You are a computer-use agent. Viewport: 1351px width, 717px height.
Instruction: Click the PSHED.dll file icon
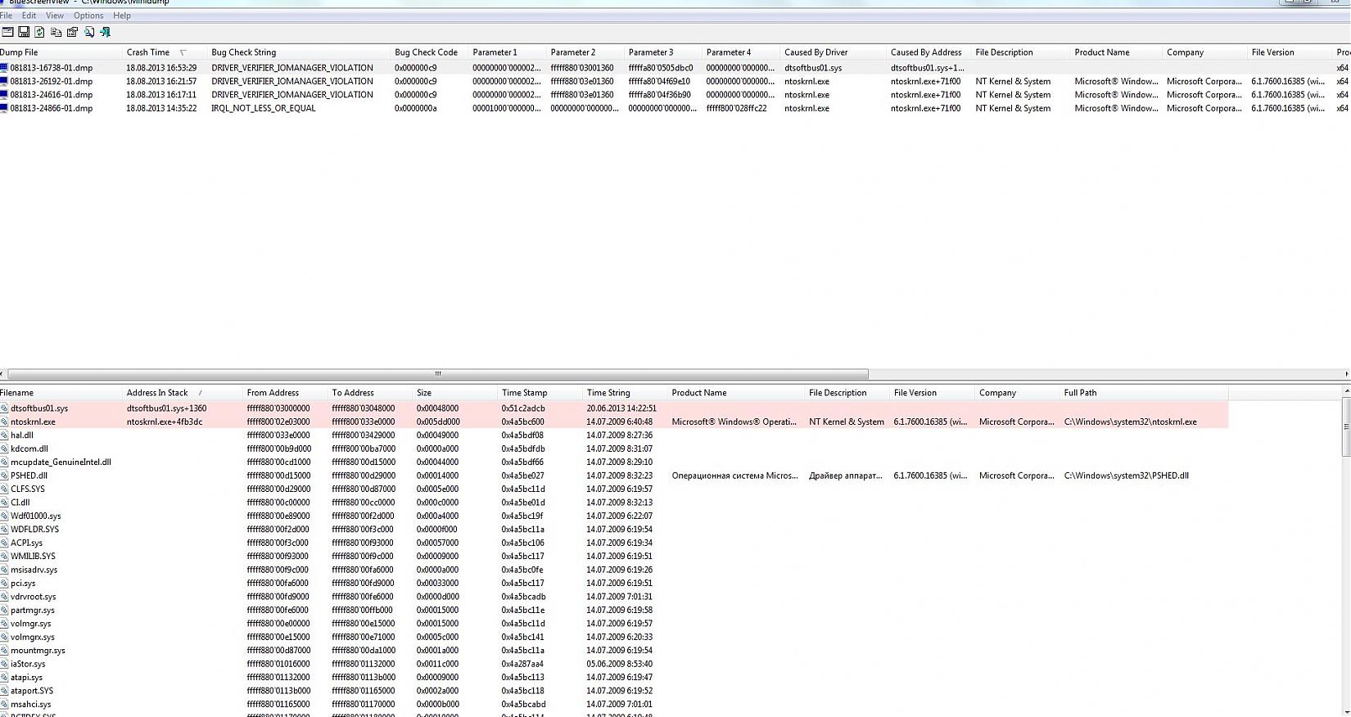coord(4,476)
